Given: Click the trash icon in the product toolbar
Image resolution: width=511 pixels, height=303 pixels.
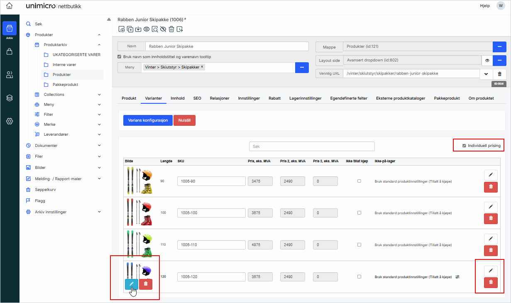Looking at the screenshot, I should point(171,29).
